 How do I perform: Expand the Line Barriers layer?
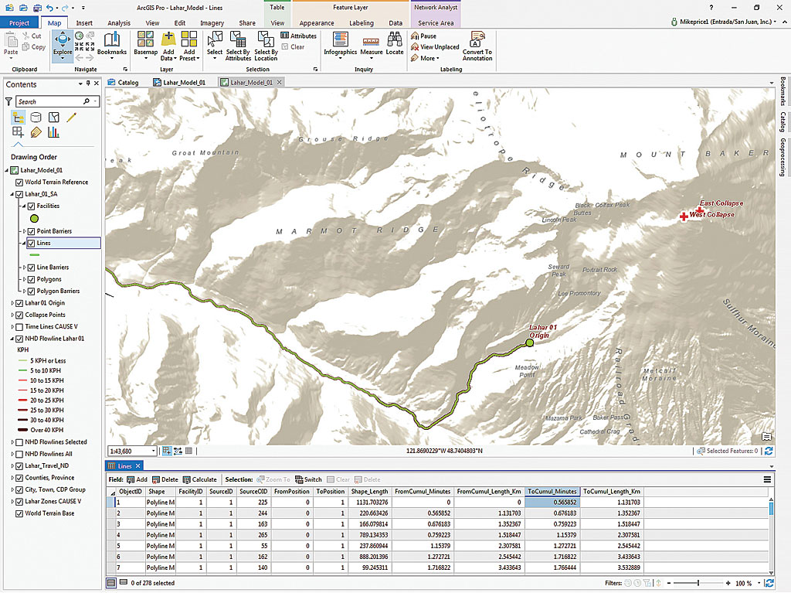coord(24,268)
